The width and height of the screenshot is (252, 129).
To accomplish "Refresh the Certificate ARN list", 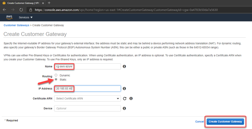I will [125, 98].
